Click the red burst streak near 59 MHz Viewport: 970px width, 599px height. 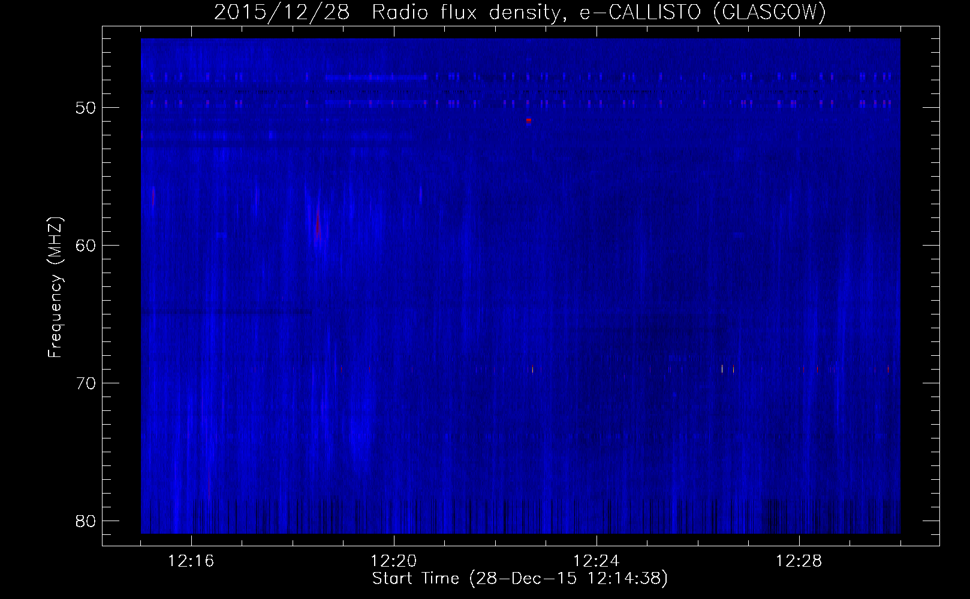318,226
